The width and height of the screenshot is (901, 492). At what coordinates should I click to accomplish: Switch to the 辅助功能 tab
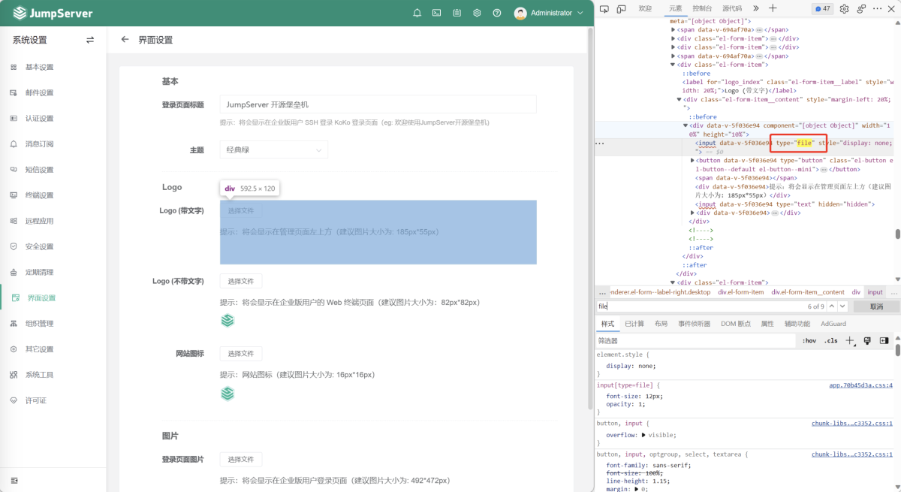click(797, 324)
